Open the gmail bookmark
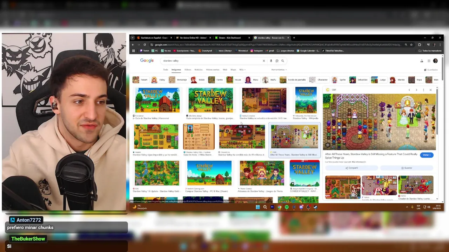This screenshot has height=252, width=449. coord(270,51)
